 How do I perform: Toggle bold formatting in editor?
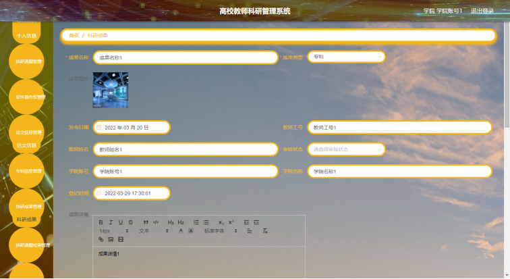[x=101, y=222]
